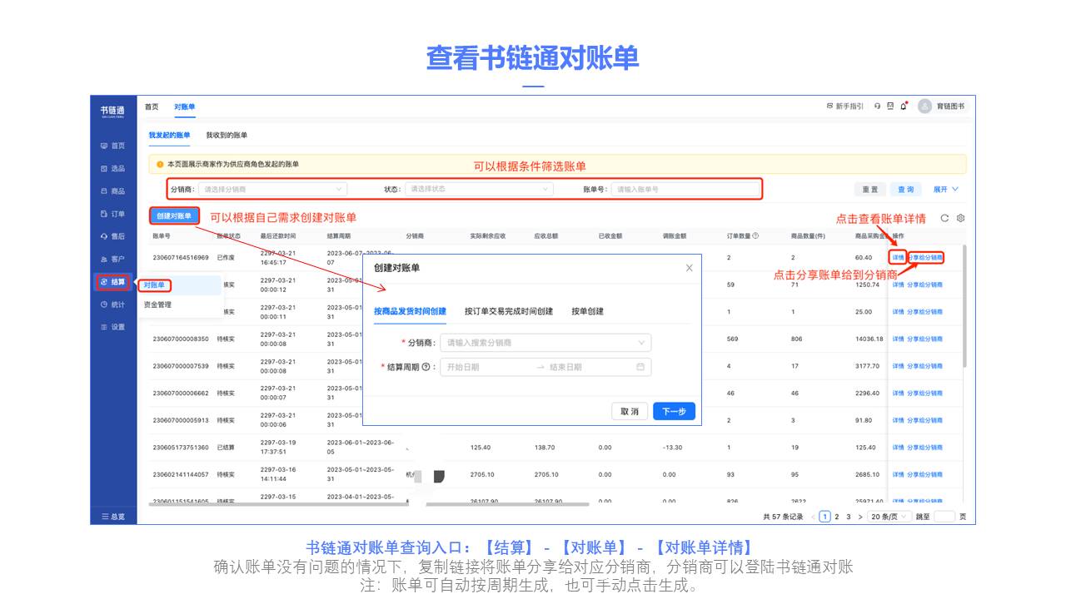Viewport: 1066px width, 599px height.
Task: Select 我发起的账单 tab
Action: click(x=170, y=135)
